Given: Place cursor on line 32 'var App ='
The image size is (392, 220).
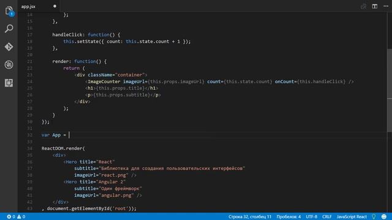Looking at the screenshot, I should point(53,135).
